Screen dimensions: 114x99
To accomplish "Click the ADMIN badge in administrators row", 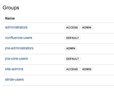I will pyautogui.click(x=87, y=27).
